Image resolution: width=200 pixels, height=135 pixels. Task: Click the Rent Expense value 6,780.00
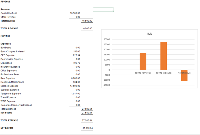click(75, 78)
